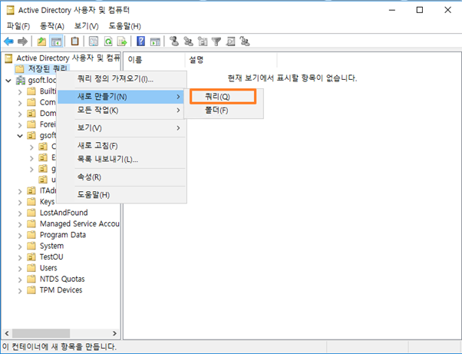Open Help via blue question mark icon

pos(141,41)
